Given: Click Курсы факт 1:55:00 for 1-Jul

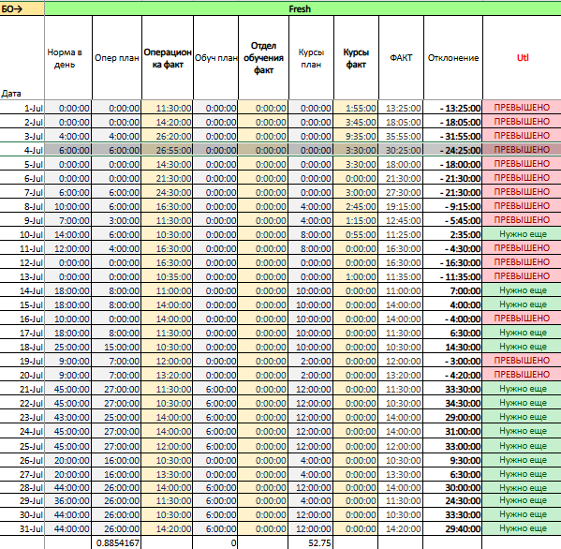Looking at the screenshot, I should 356,108.
